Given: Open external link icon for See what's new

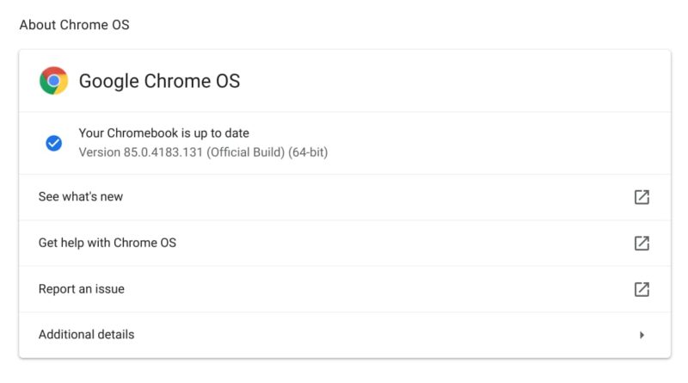Looking at the screenshot, I should [642, 197].
